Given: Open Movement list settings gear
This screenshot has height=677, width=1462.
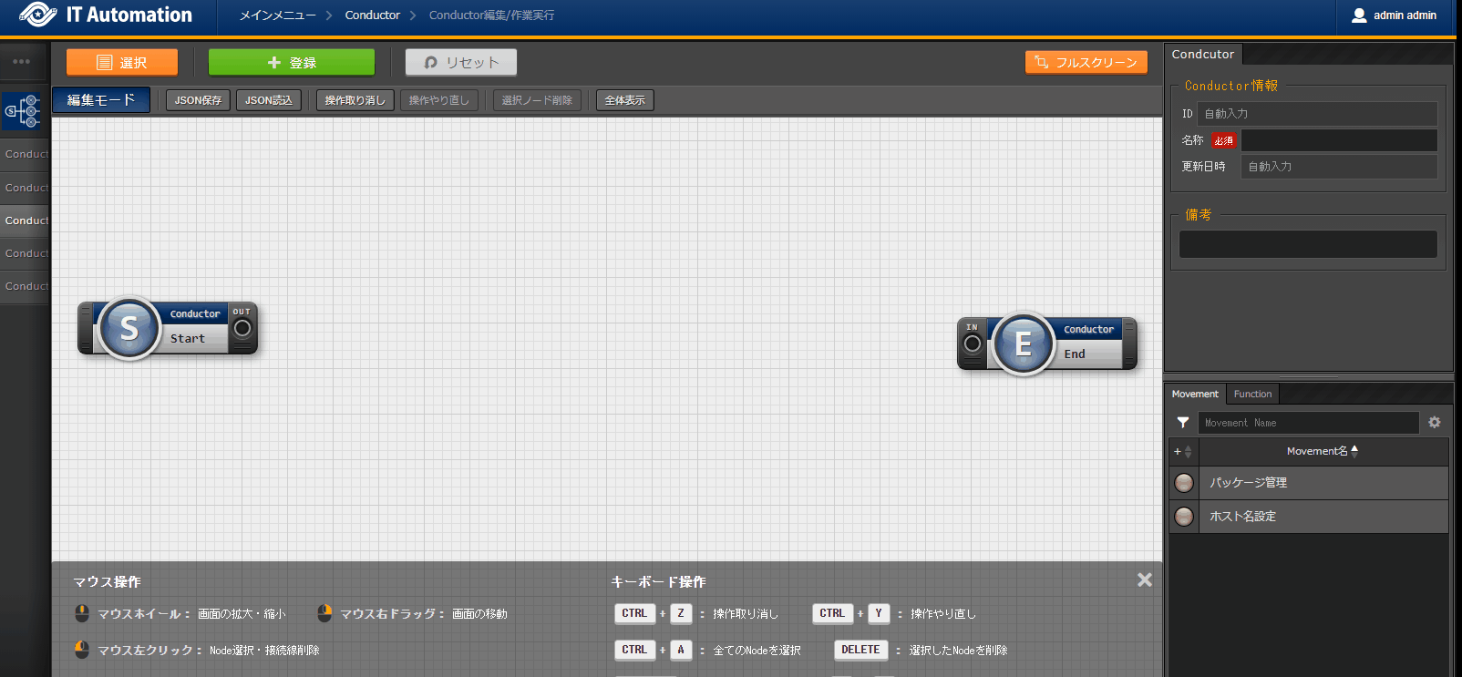Looking at the screenshot, I should (x=1435, y=423).
